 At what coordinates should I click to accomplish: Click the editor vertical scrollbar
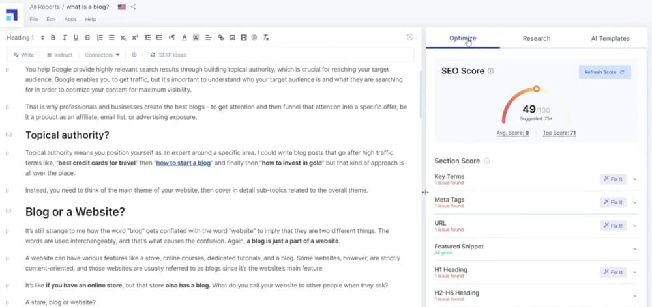coord(420,94)
